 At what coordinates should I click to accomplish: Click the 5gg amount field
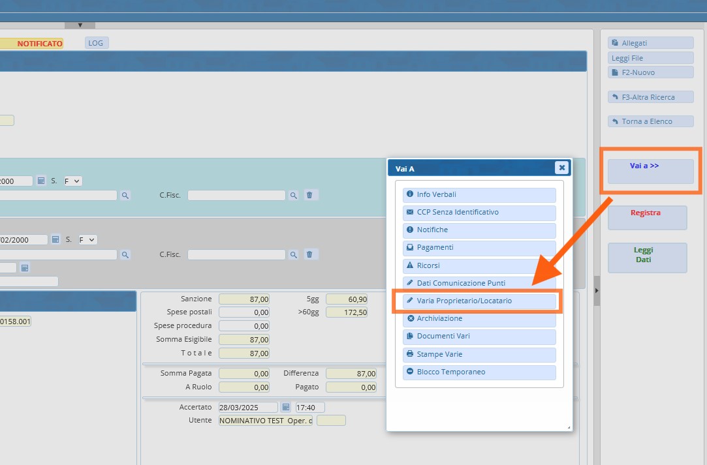[347, 299]
